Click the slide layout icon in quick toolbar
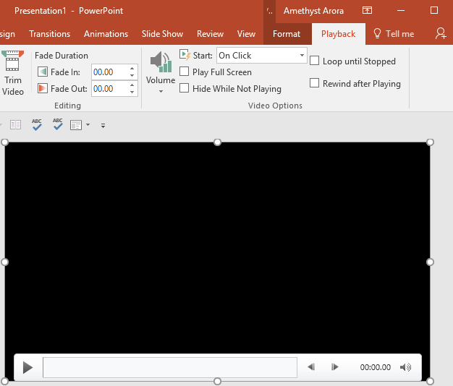 (76, 125)
